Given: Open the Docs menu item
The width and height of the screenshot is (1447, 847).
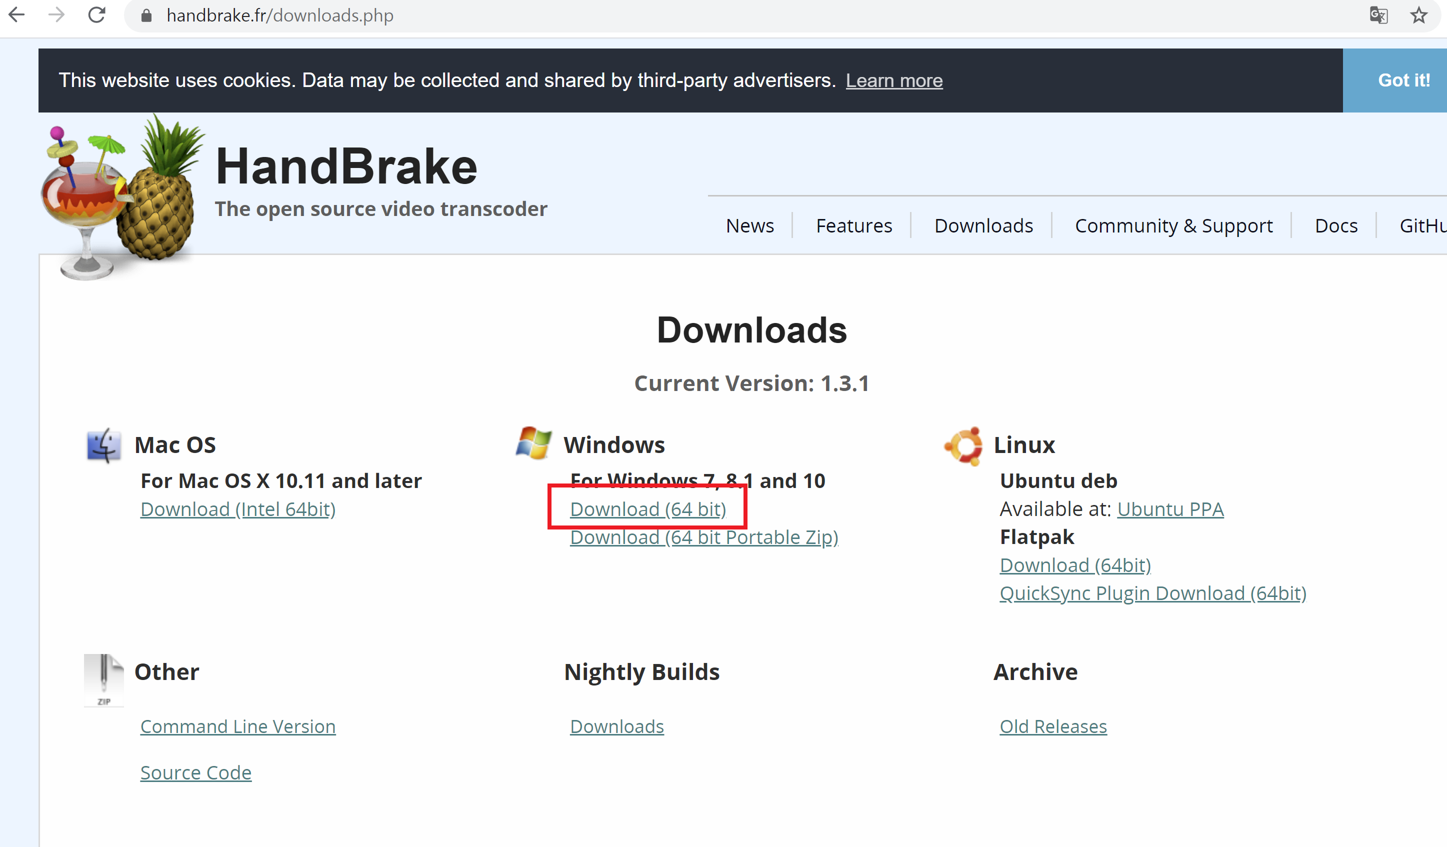Looking at the screenshot, I should (x=1336, y=225).
